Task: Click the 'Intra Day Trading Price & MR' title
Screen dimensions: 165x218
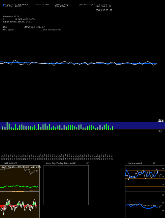Action: tap(61, 163)
